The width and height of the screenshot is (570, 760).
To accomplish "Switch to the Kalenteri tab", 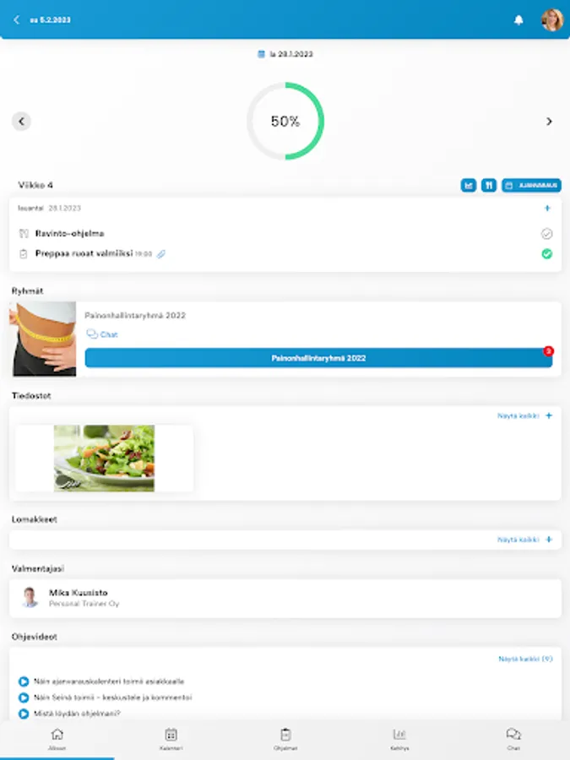I will pos(171,739).
